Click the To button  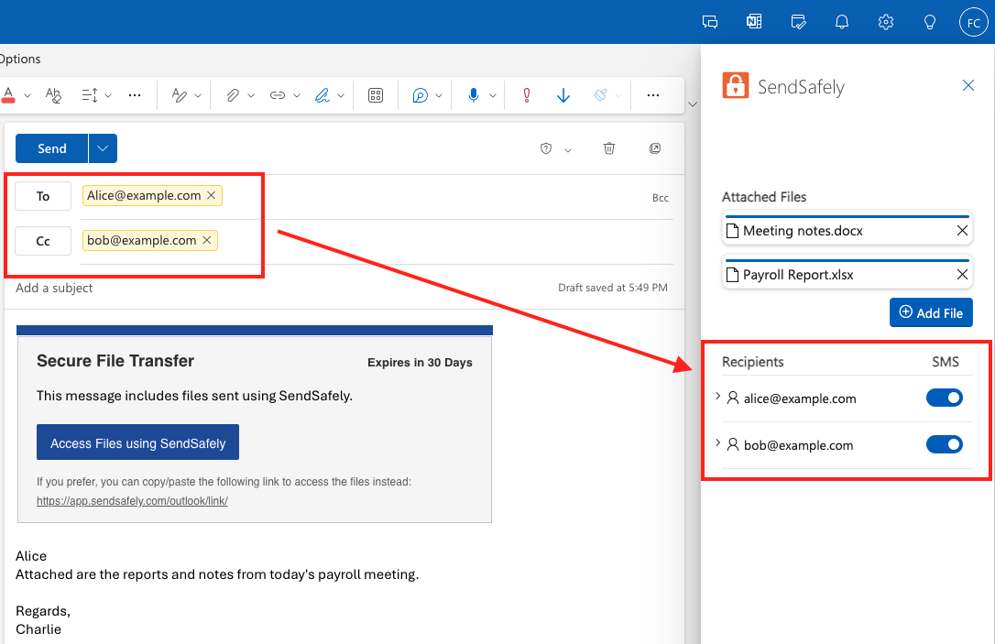point(43,196)
